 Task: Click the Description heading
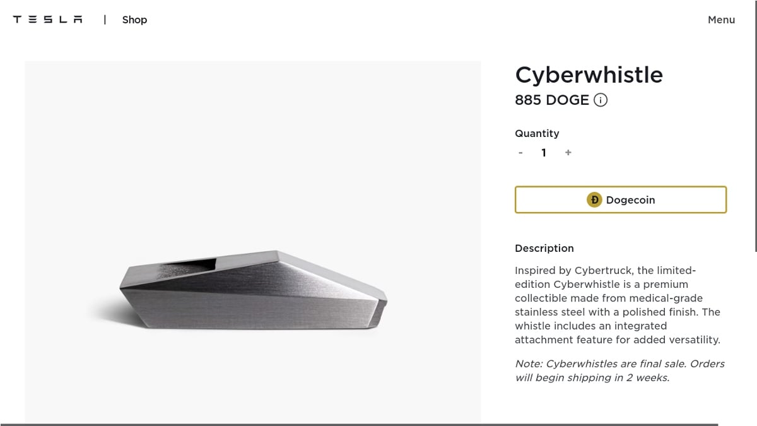click(x=544, y=248)
